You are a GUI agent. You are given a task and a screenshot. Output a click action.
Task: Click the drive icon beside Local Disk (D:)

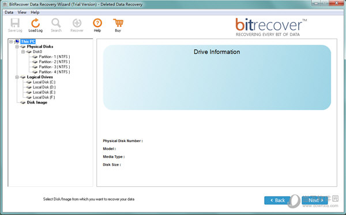pyautogui.click(x=29, y=87)
